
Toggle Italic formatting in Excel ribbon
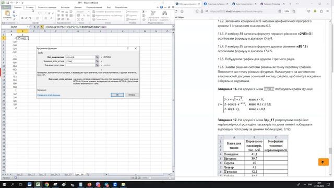tap(26, 18)
